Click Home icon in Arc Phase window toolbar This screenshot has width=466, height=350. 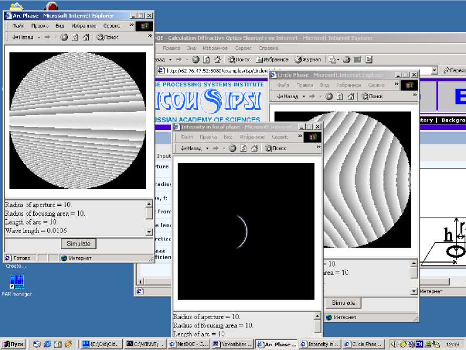coord(86,37)
